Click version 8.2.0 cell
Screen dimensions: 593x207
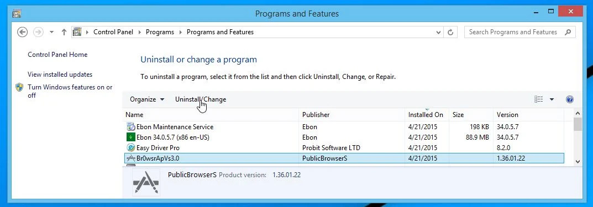tap(504, 148)
